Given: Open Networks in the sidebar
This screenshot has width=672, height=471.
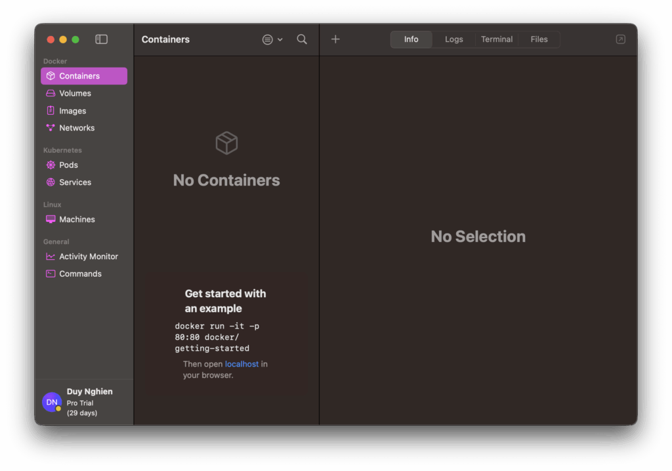Looking at the screenshot, I should (x=77, y=128).
